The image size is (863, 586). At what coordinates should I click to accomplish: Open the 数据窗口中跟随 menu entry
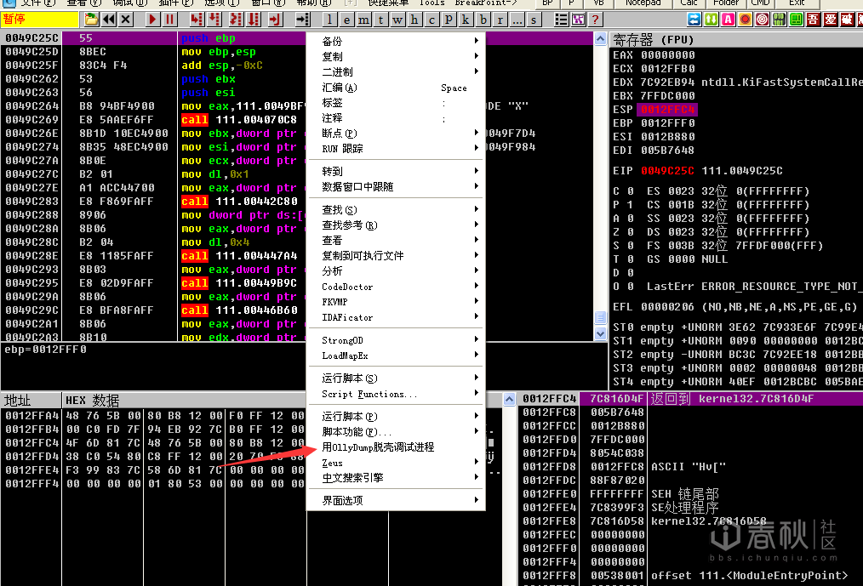[396, 186]
